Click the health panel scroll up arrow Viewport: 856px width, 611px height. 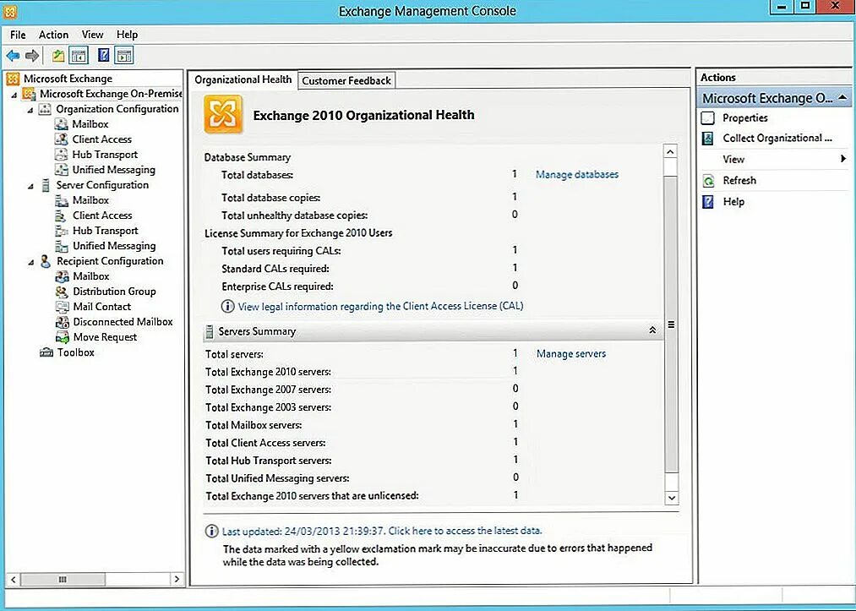[672, 151]
